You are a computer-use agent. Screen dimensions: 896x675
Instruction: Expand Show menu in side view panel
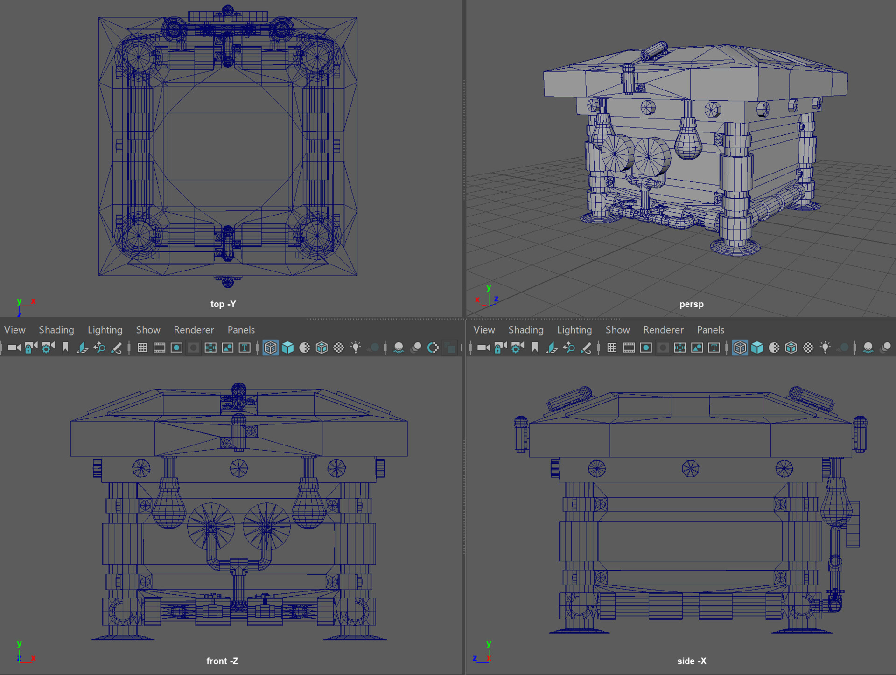tap(617, 330)
